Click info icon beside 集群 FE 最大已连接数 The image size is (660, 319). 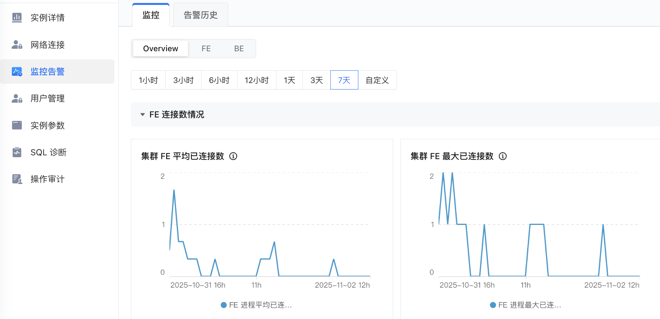[x=503, y=156]
